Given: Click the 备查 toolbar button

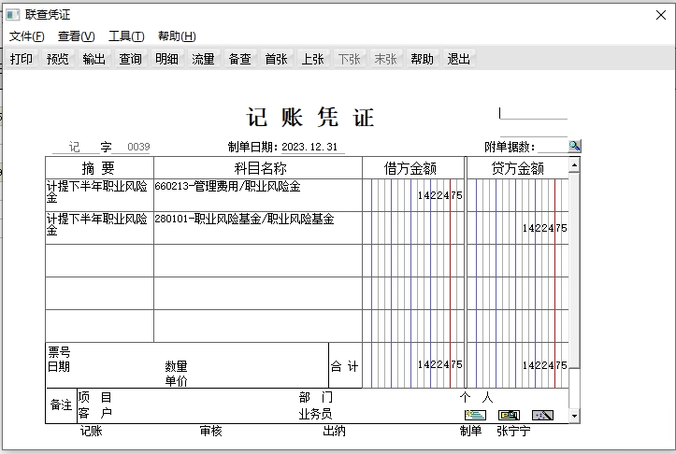Looking at the screenshot, I should 240,59.
